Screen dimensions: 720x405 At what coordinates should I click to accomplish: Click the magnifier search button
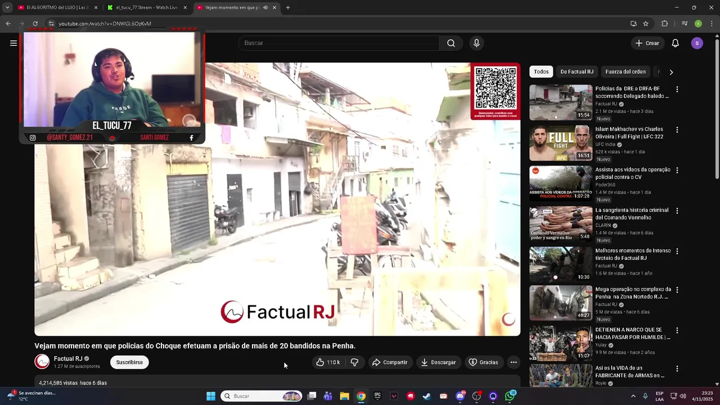coord(451,43)
